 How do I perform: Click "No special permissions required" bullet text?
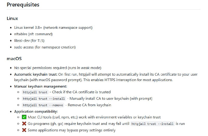point(57,68)
